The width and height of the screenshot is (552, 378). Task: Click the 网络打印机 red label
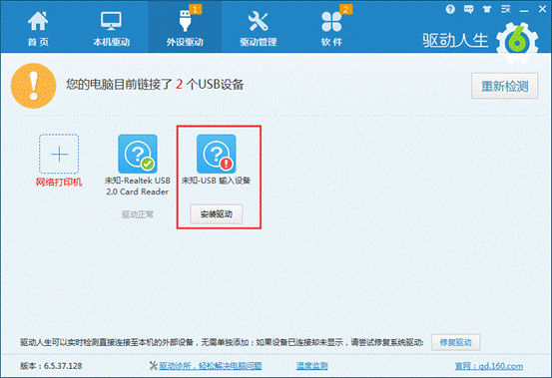59,183
